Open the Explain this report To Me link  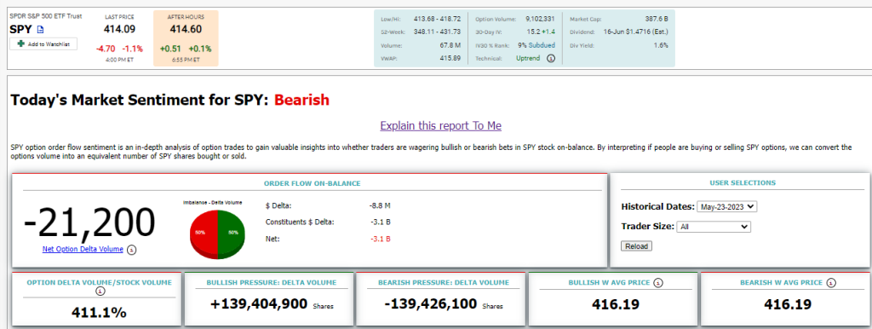click(440, 126)
